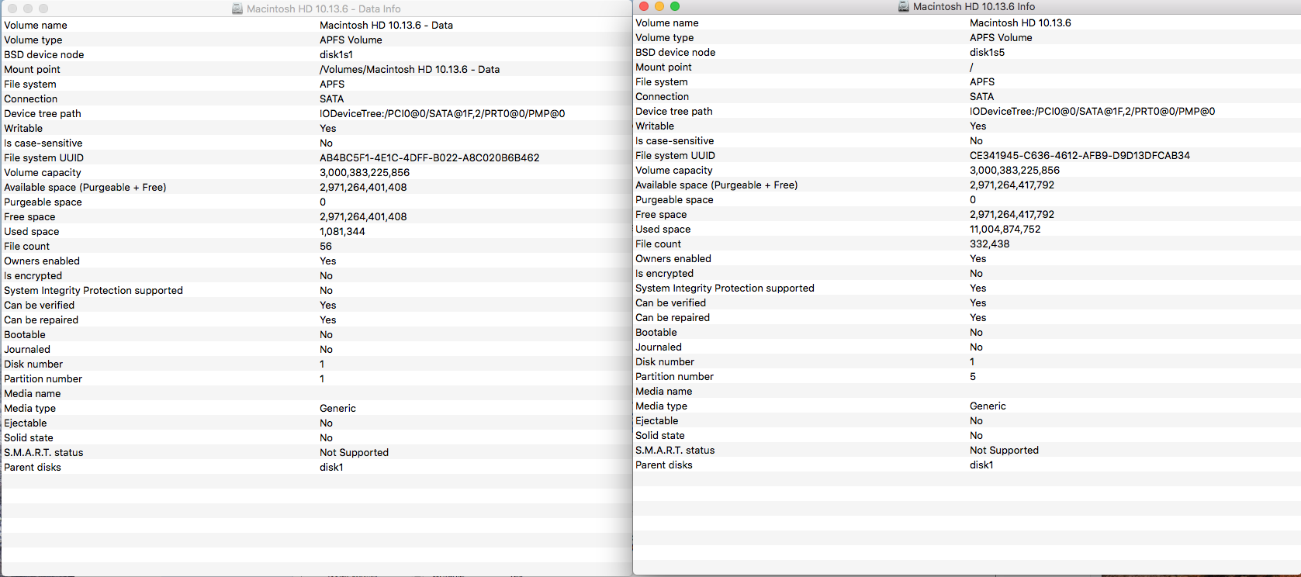Click the IODeviceTree path in the Data Info window

[x=442, y=114]
